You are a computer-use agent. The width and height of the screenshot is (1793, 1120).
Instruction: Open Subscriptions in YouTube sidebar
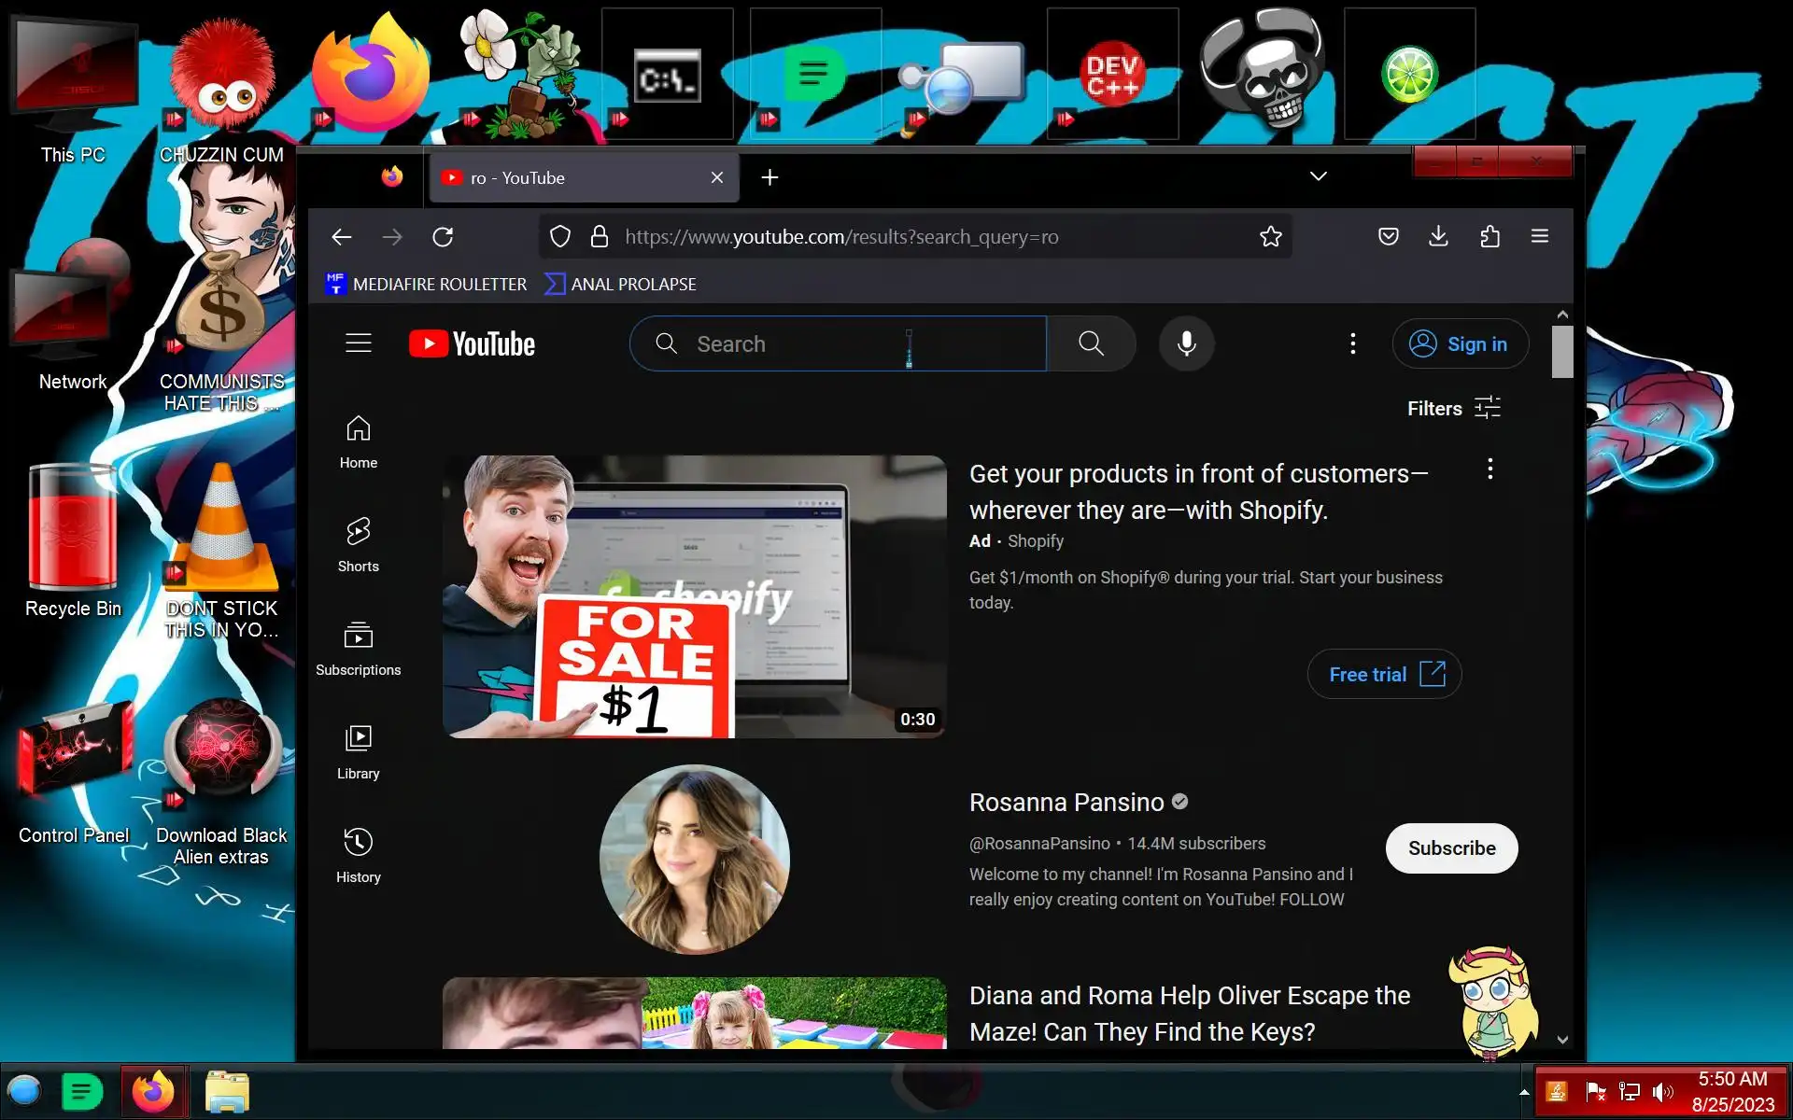(358, 648)
